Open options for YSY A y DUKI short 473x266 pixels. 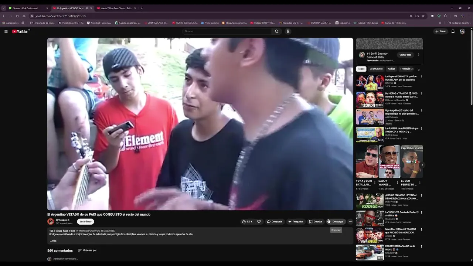tap(375, 183)
